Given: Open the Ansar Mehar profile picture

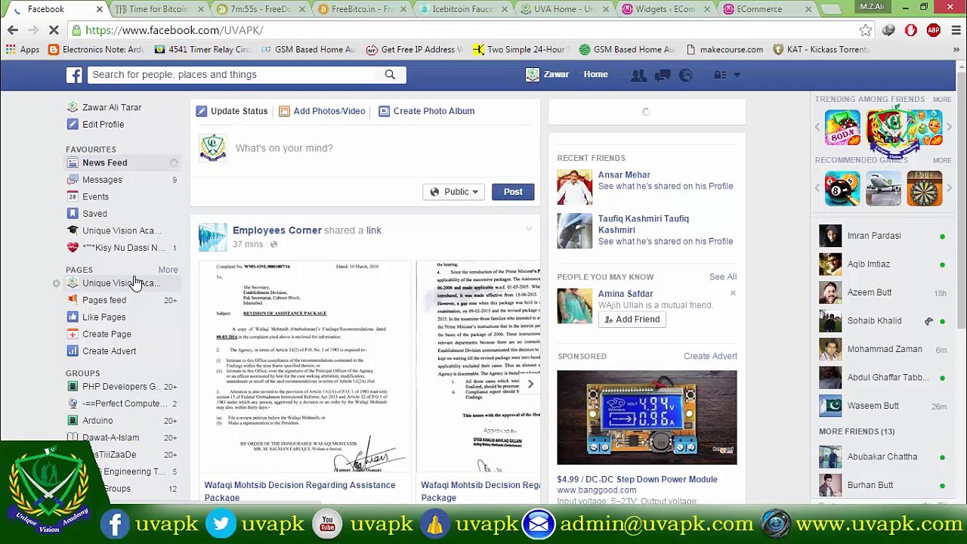Looking at the screenshot, I should point(575,187).
